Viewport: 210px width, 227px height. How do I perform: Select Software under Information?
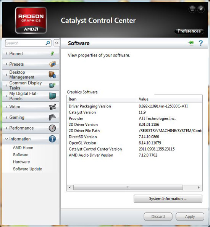21,155
